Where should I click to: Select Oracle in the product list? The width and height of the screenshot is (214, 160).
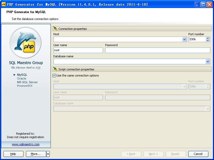point(22,79)
